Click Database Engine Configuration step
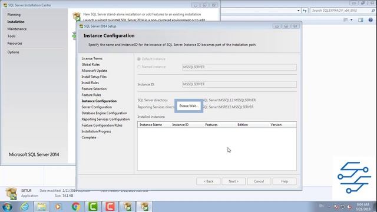 pyautogui.click(x=104, y=113)
